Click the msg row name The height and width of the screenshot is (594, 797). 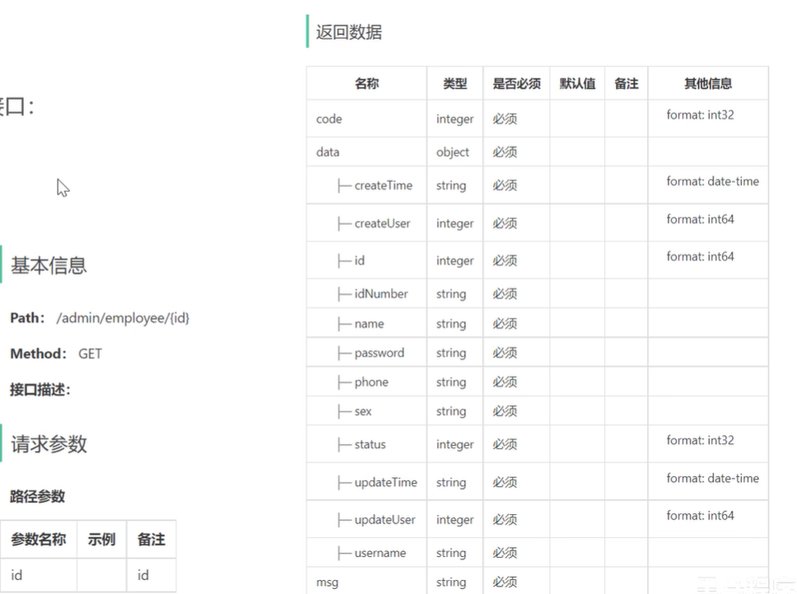(x=327, y=582)
